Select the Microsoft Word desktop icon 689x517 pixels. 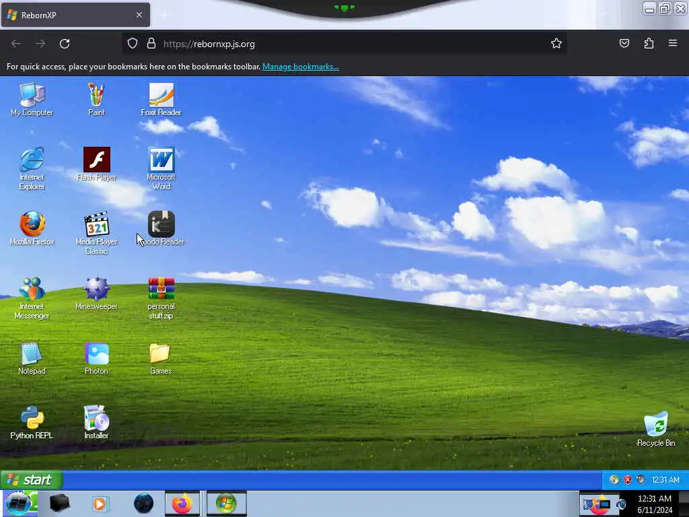pos(161,169)
